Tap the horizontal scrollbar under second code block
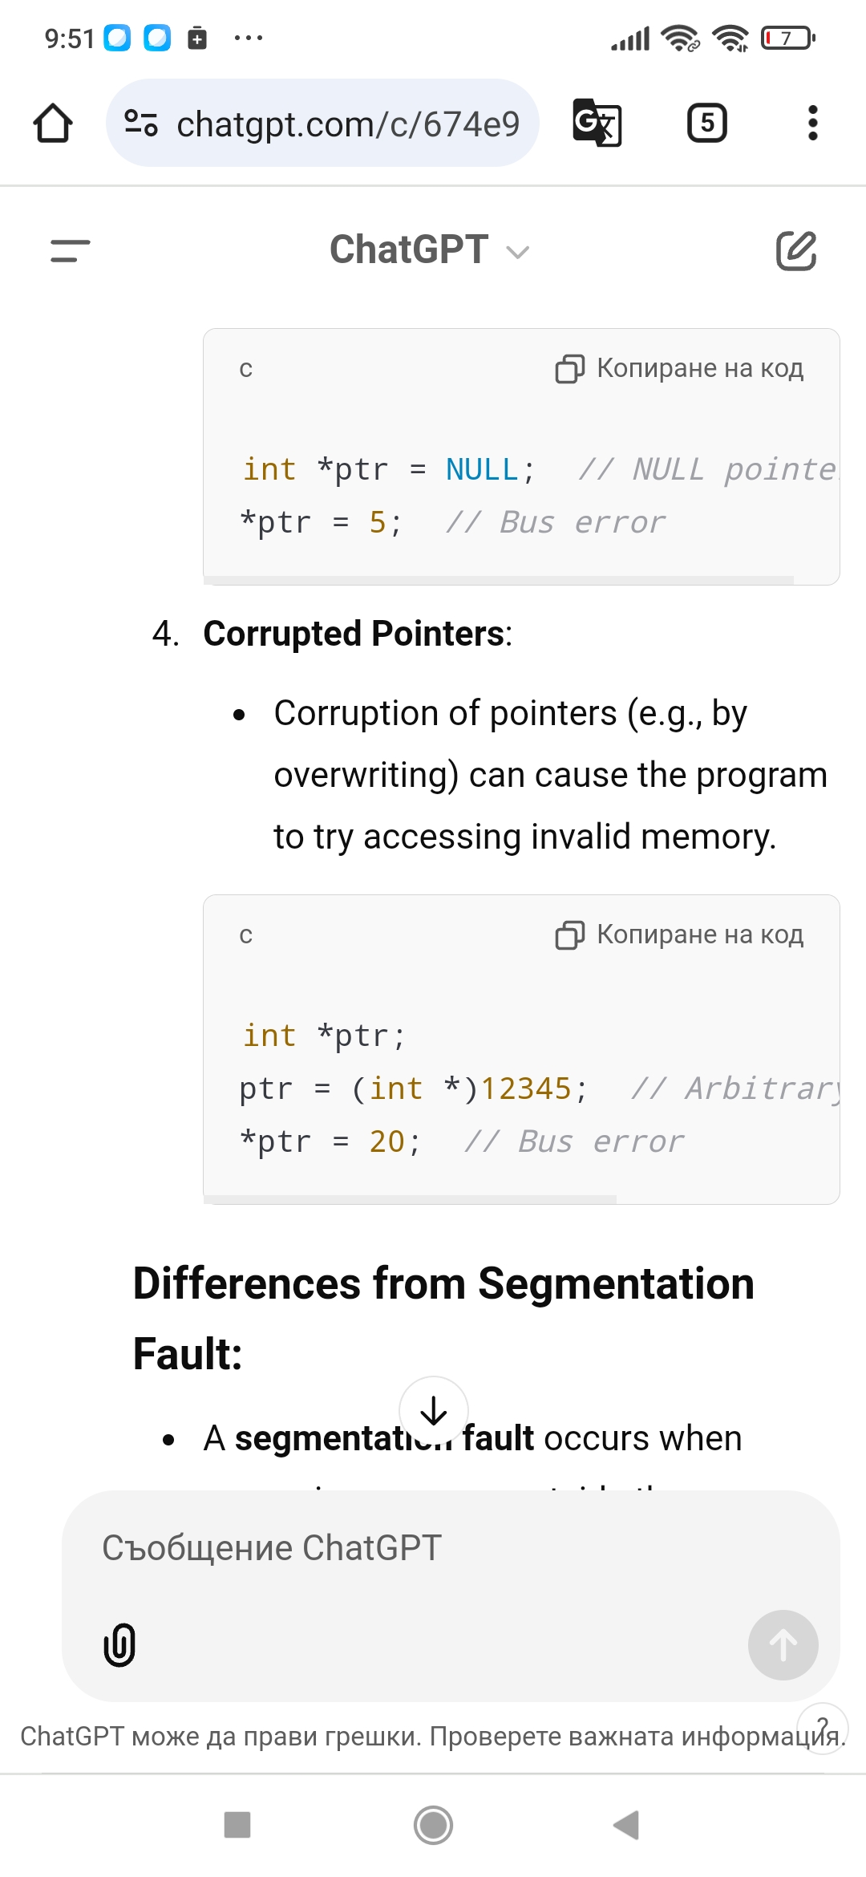The height and width of the screenshot is (1877, 866). click(x=410, y=1199)
